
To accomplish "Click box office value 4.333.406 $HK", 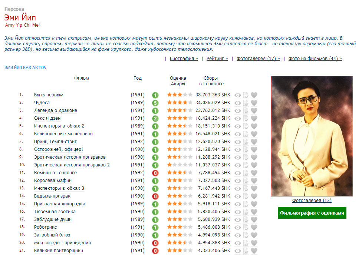I will (x=214, y=251).
